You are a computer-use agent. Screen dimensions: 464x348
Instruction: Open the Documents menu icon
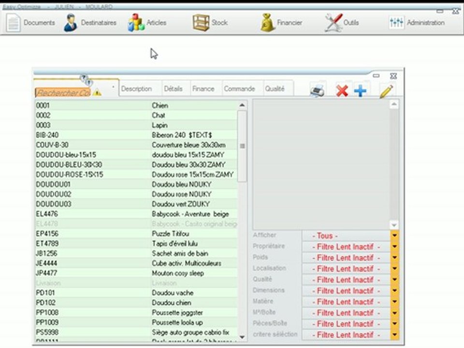(x=13, y=23)
